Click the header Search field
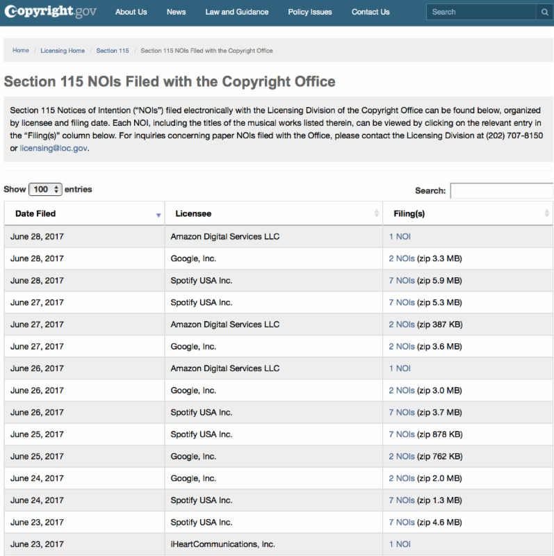554x556 pixels. pos(481,12)
